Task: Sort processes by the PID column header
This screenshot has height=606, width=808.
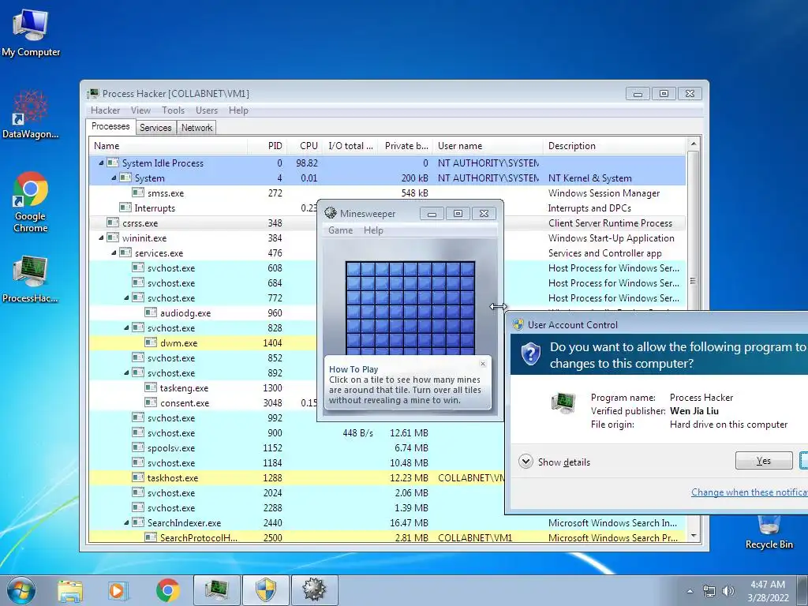Action: [267, 146]
